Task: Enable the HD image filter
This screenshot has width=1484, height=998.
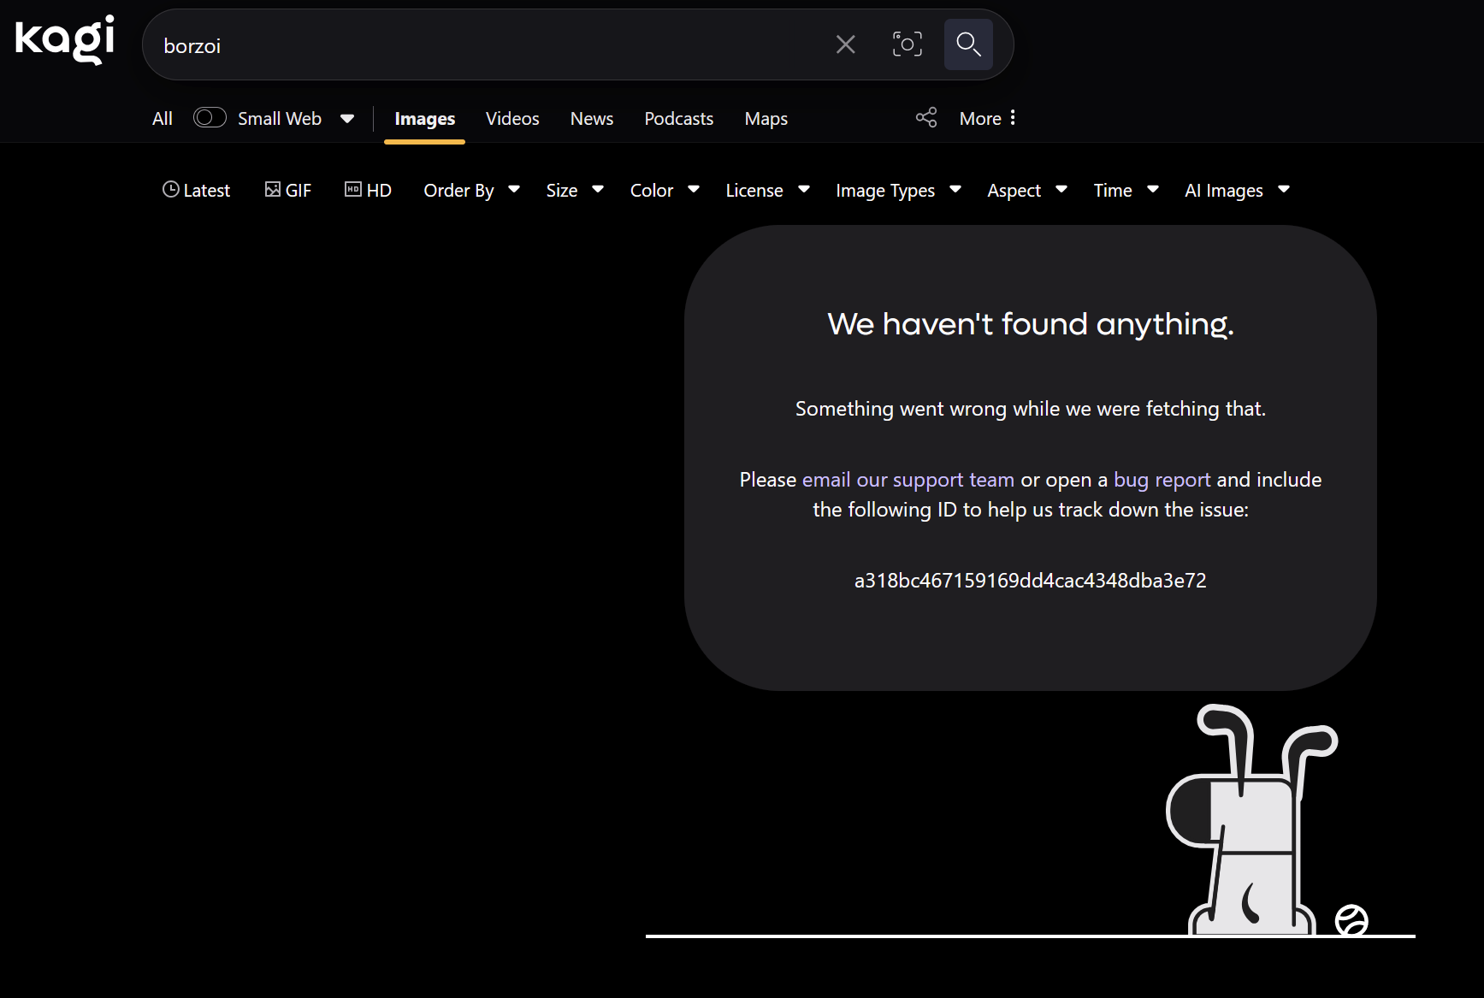Action: coord(368,190)
